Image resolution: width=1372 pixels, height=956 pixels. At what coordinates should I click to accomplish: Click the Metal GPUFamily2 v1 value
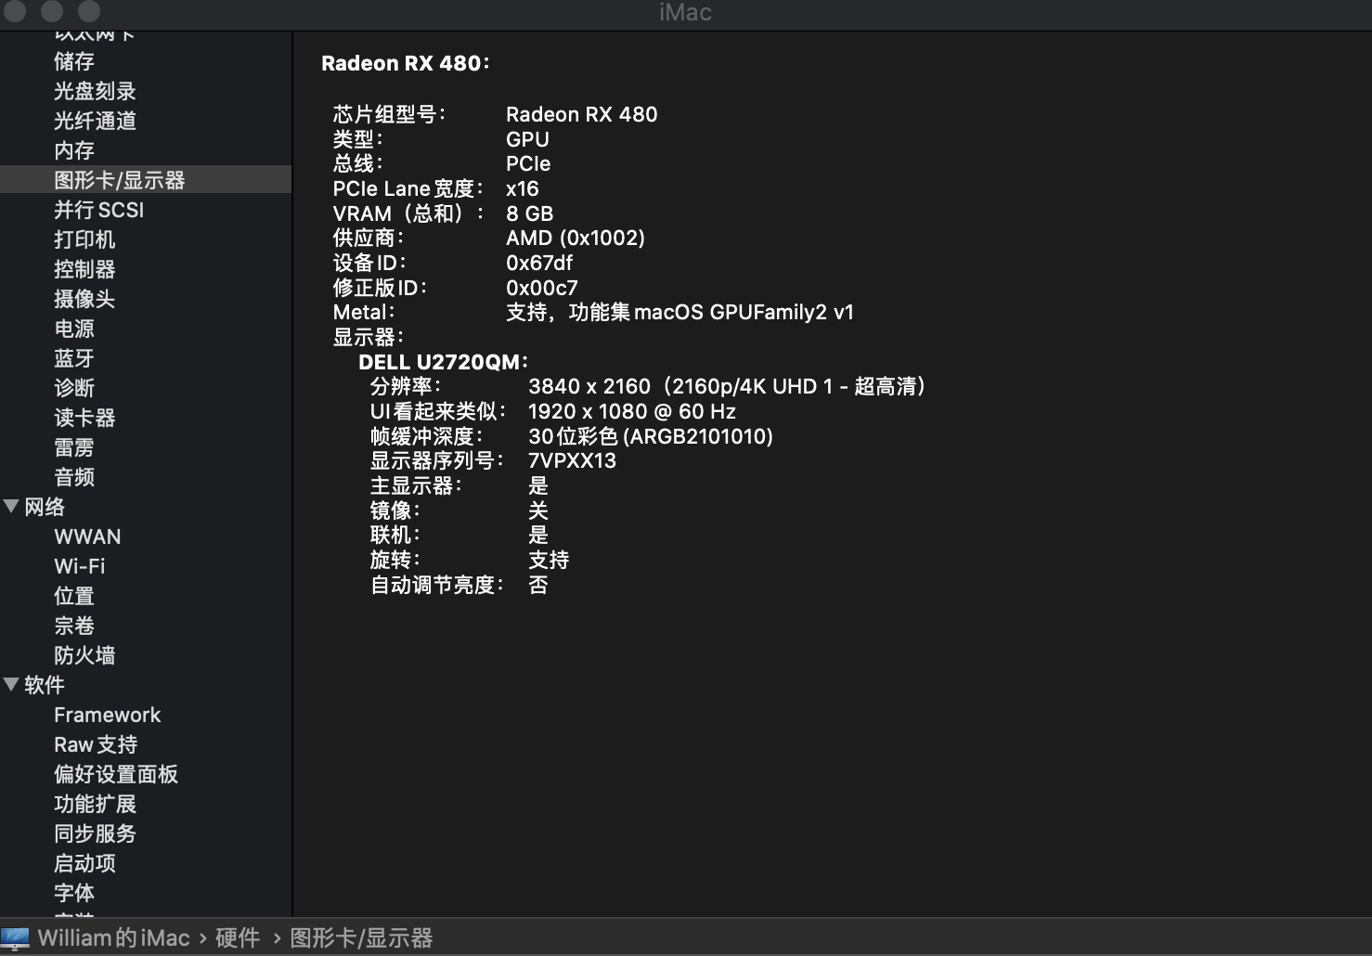tap(680, 312)
